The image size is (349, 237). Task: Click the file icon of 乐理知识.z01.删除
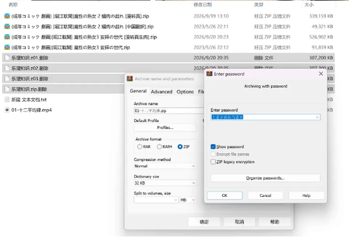(x=7, y=58)
